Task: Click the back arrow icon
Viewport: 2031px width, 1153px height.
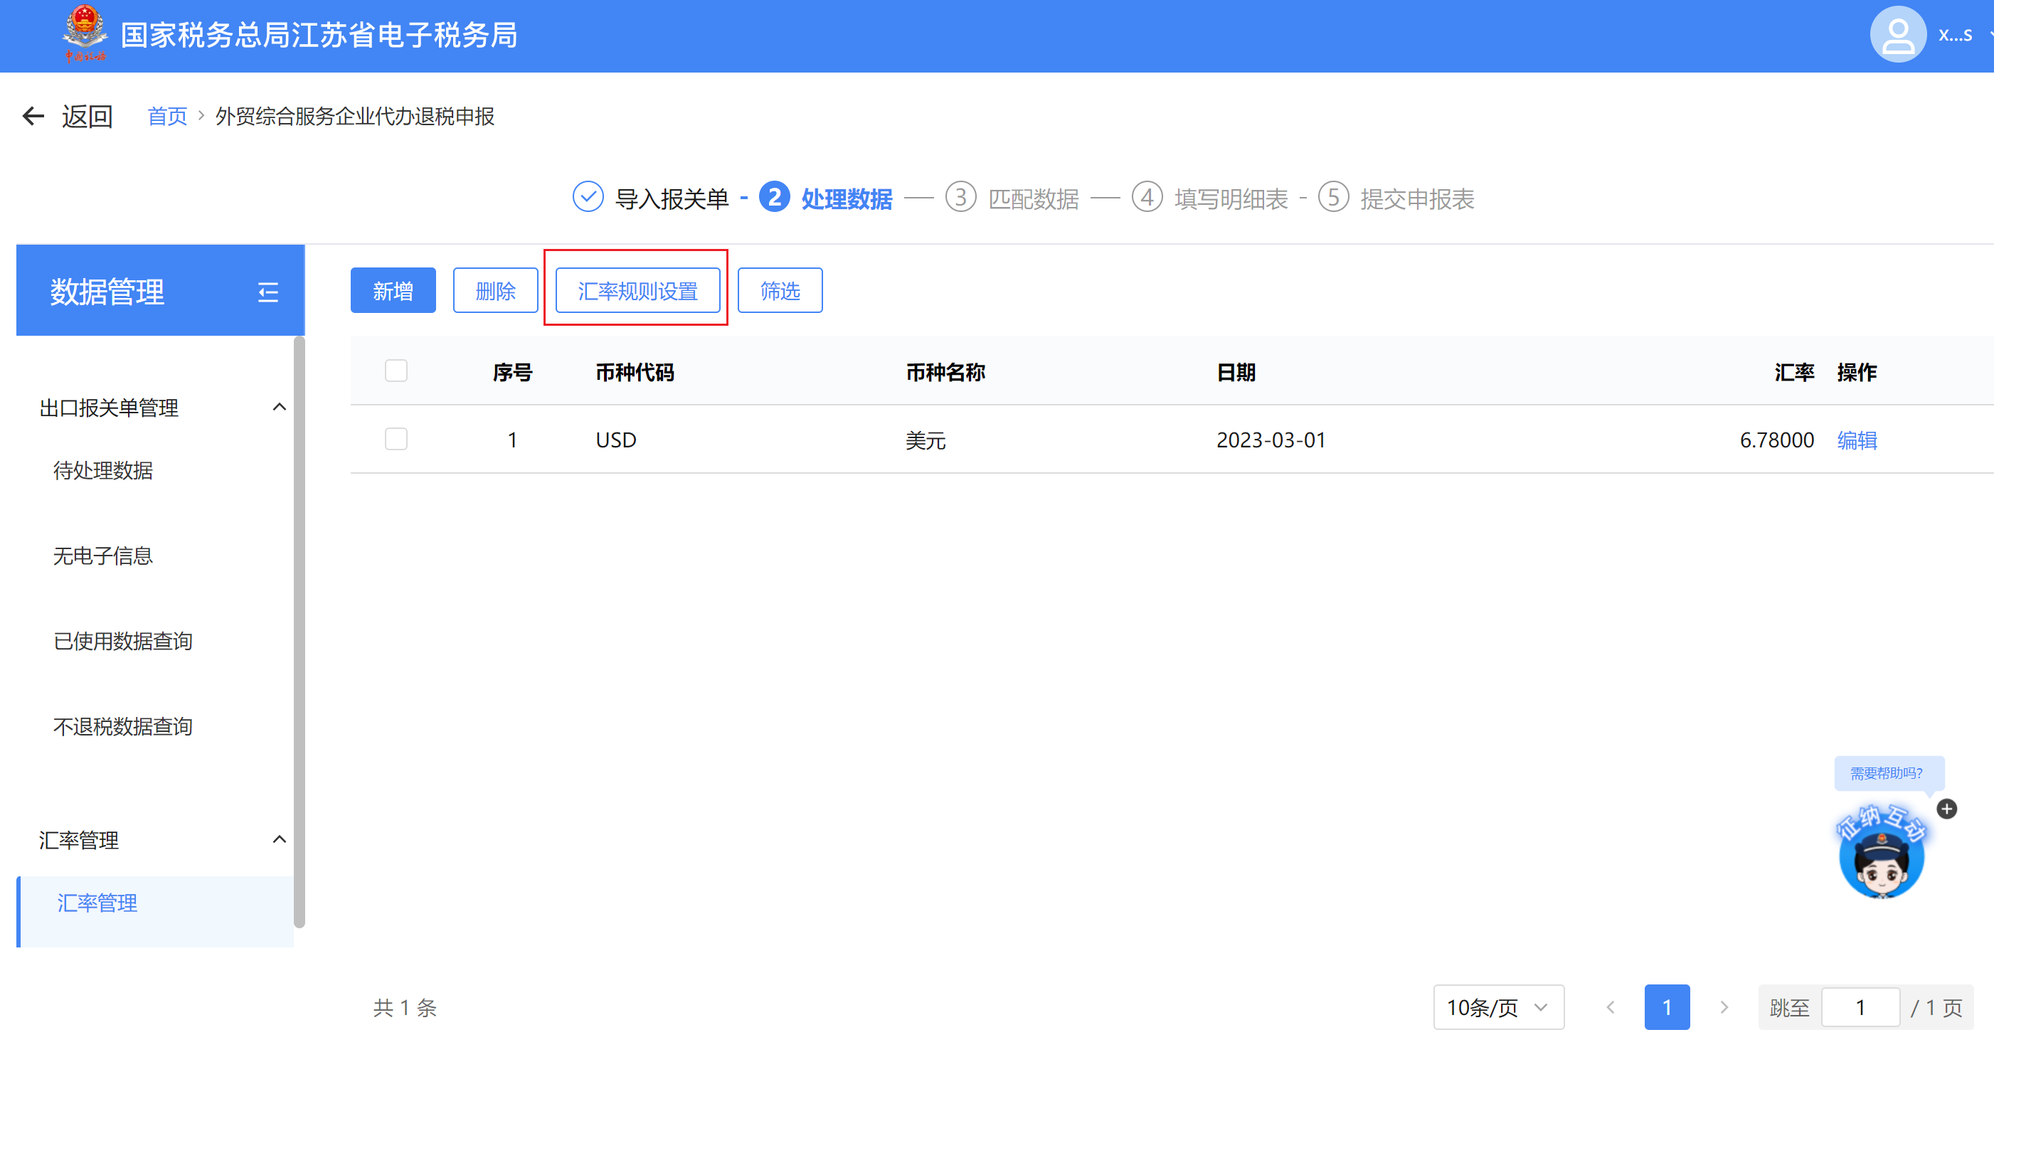Action: tap(33, 117)
